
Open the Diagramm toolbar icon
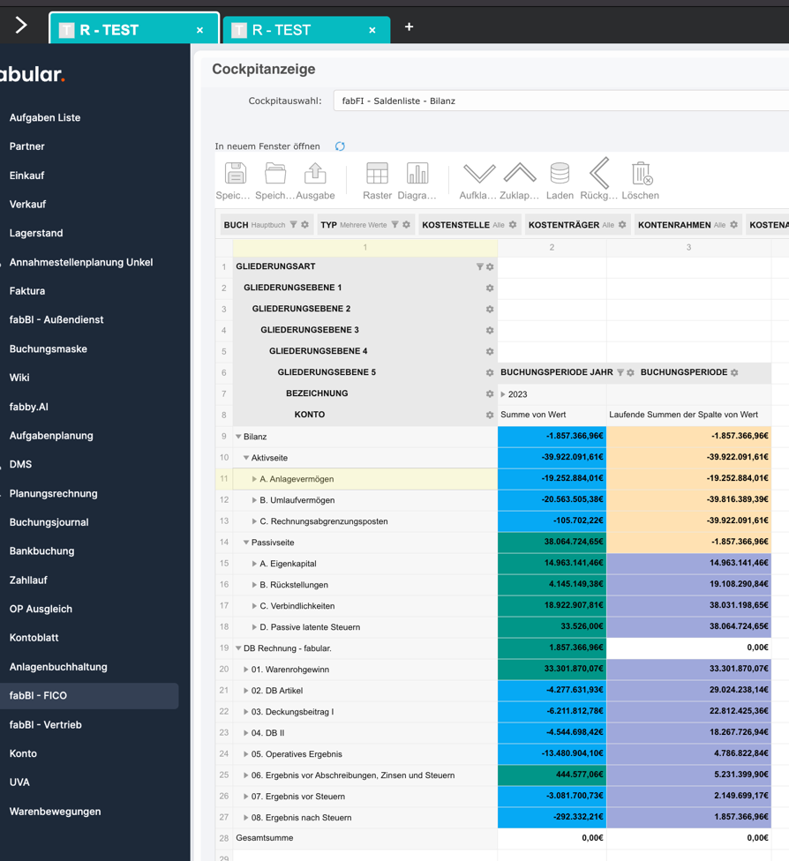pos(417,174)
